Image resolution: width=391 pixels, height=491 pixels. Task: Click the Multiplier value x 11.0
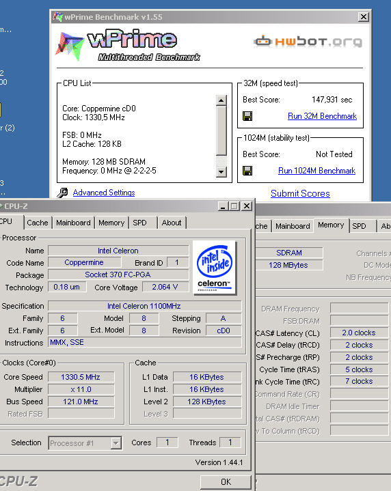pyautogui.click(x=81, y=389)
